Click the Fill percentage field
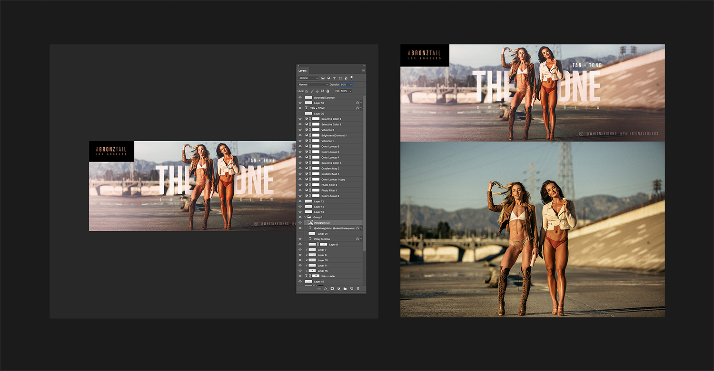Viewport: 714px width, 371px height. tap(344, 91)
